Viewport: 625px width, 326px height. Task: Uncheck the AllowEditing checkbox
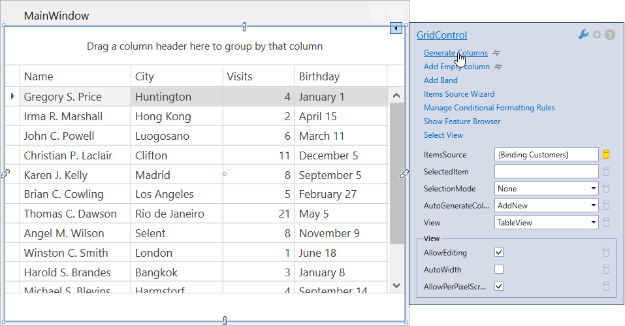click(x=499, y=252)
